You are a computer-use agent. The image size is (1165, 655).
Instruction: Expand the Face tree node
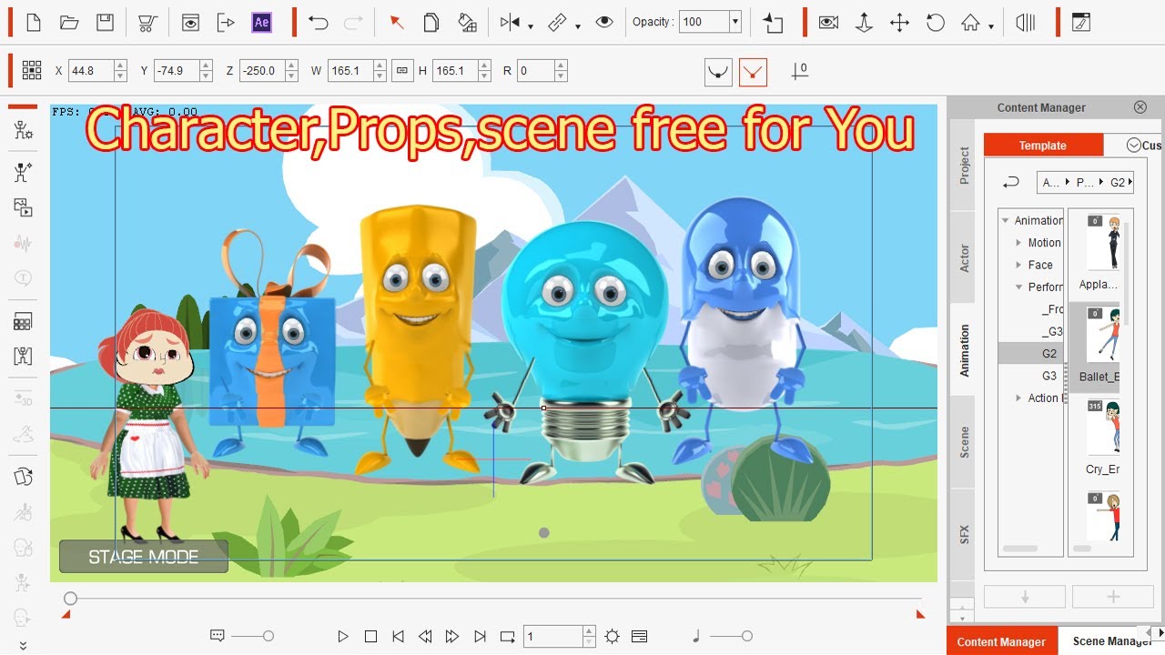(1019, 265)
